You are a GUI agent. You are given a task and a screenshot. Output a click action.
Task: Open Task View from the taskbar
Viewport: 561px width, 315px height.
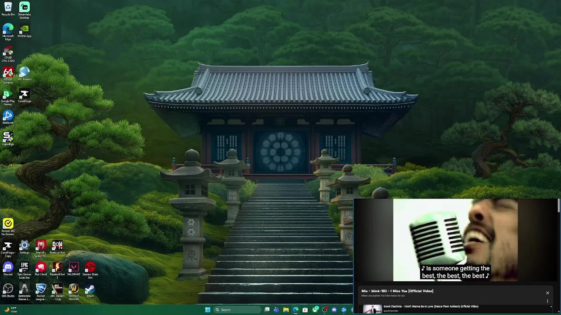click(x=267, y=310)
